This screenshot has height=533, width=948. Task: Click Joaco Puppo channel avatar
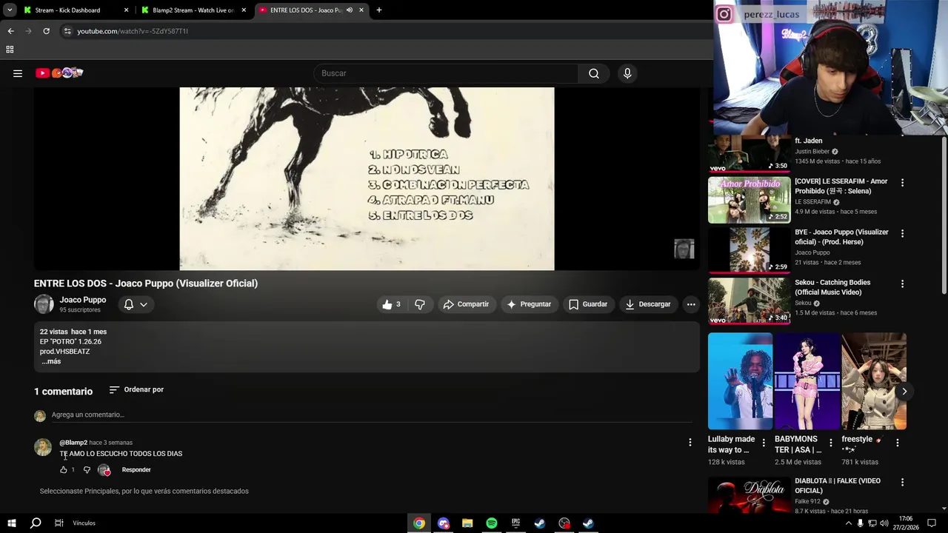(x=44, y=304)
